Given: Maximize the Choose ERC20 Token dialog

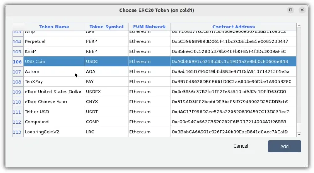Looking at the screenshot, I should pyautogui.click(x=291, y=10).
